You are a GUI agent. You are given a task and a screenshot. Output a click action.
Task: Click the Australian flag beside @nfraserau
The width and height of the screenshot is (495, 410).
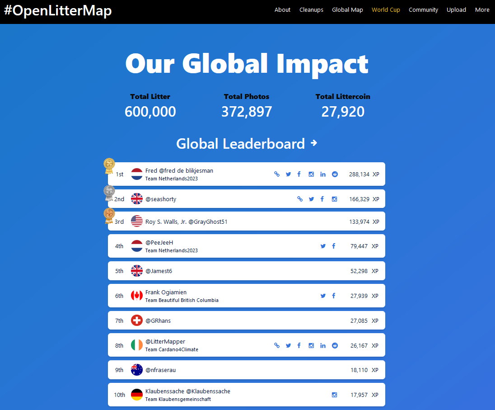[x=137, y=370]
